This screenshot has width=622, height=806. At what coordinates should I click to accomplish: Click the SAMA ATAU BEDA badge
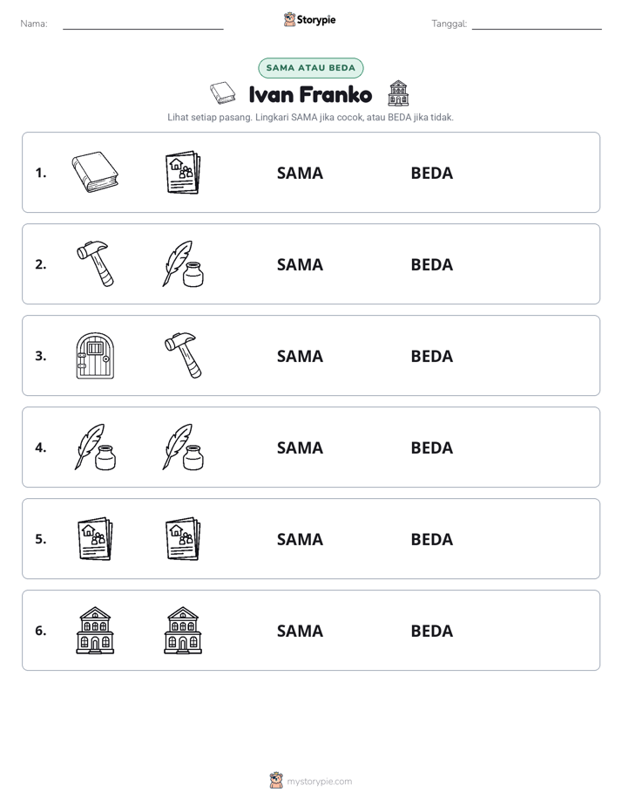pos(310,68)
